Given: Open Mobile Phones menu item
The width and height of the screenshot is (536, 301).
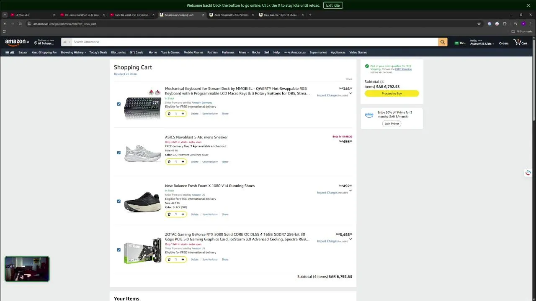Looking at the screenshot, I should coord(193,52).
